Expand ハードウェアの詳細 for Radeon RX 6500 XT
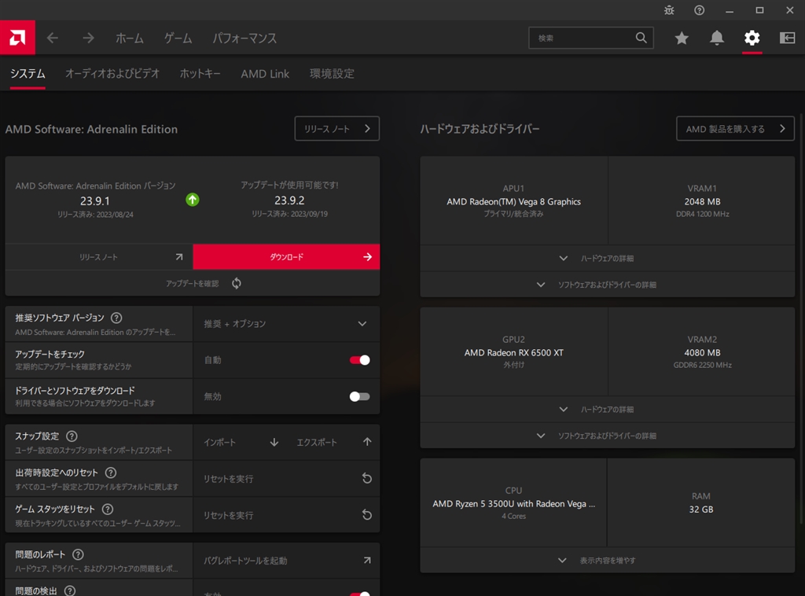The width and height of the screenshot is (805, 596). point(608,409)
